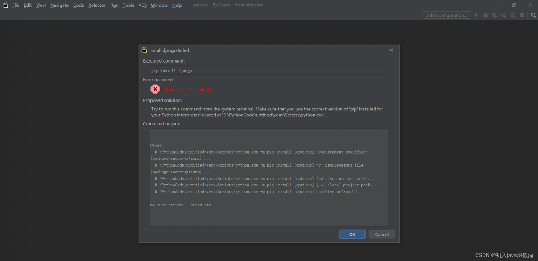Viewport: 538px width, 261px height.
Task: Click the Stop square icon
Action: click(x=522, y=15)
